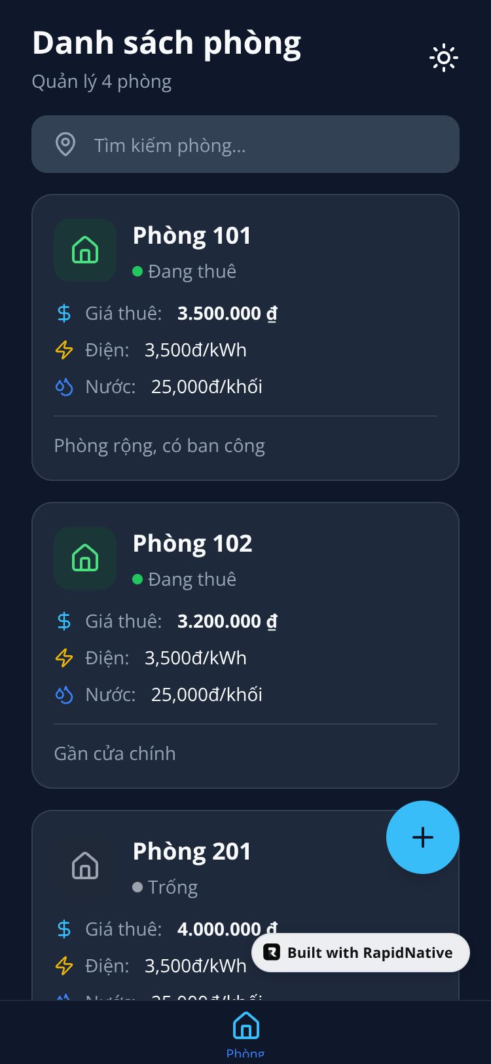The height and width of the screenshot is (1064, 491).
Task: Open the Phòng 101 title
Action: tap(192, 236)
